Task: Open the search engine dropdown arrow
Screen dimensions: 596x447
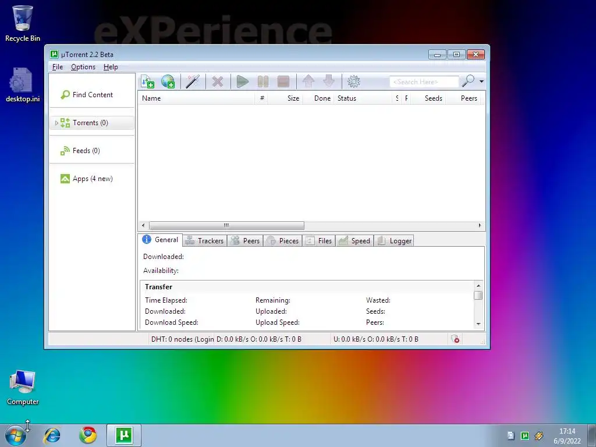Action: point(481,81)
